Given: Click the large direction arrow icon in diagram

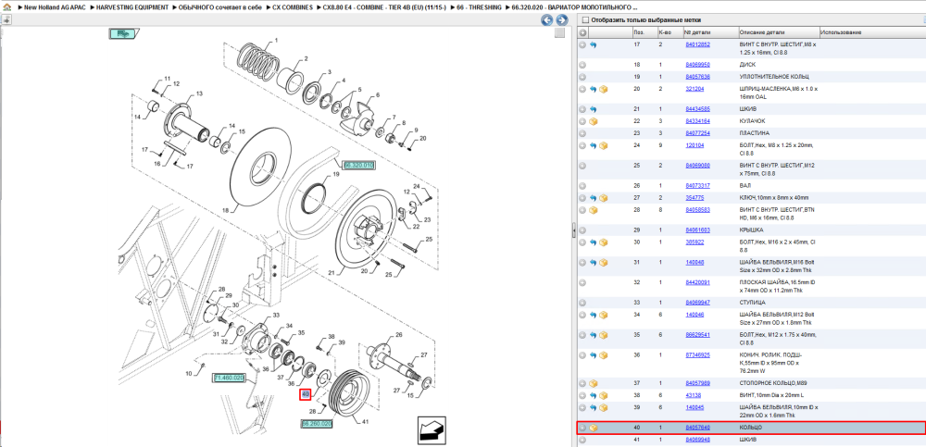Looking at the screenshot, I should pyautogui.click(x=432, y=429).
